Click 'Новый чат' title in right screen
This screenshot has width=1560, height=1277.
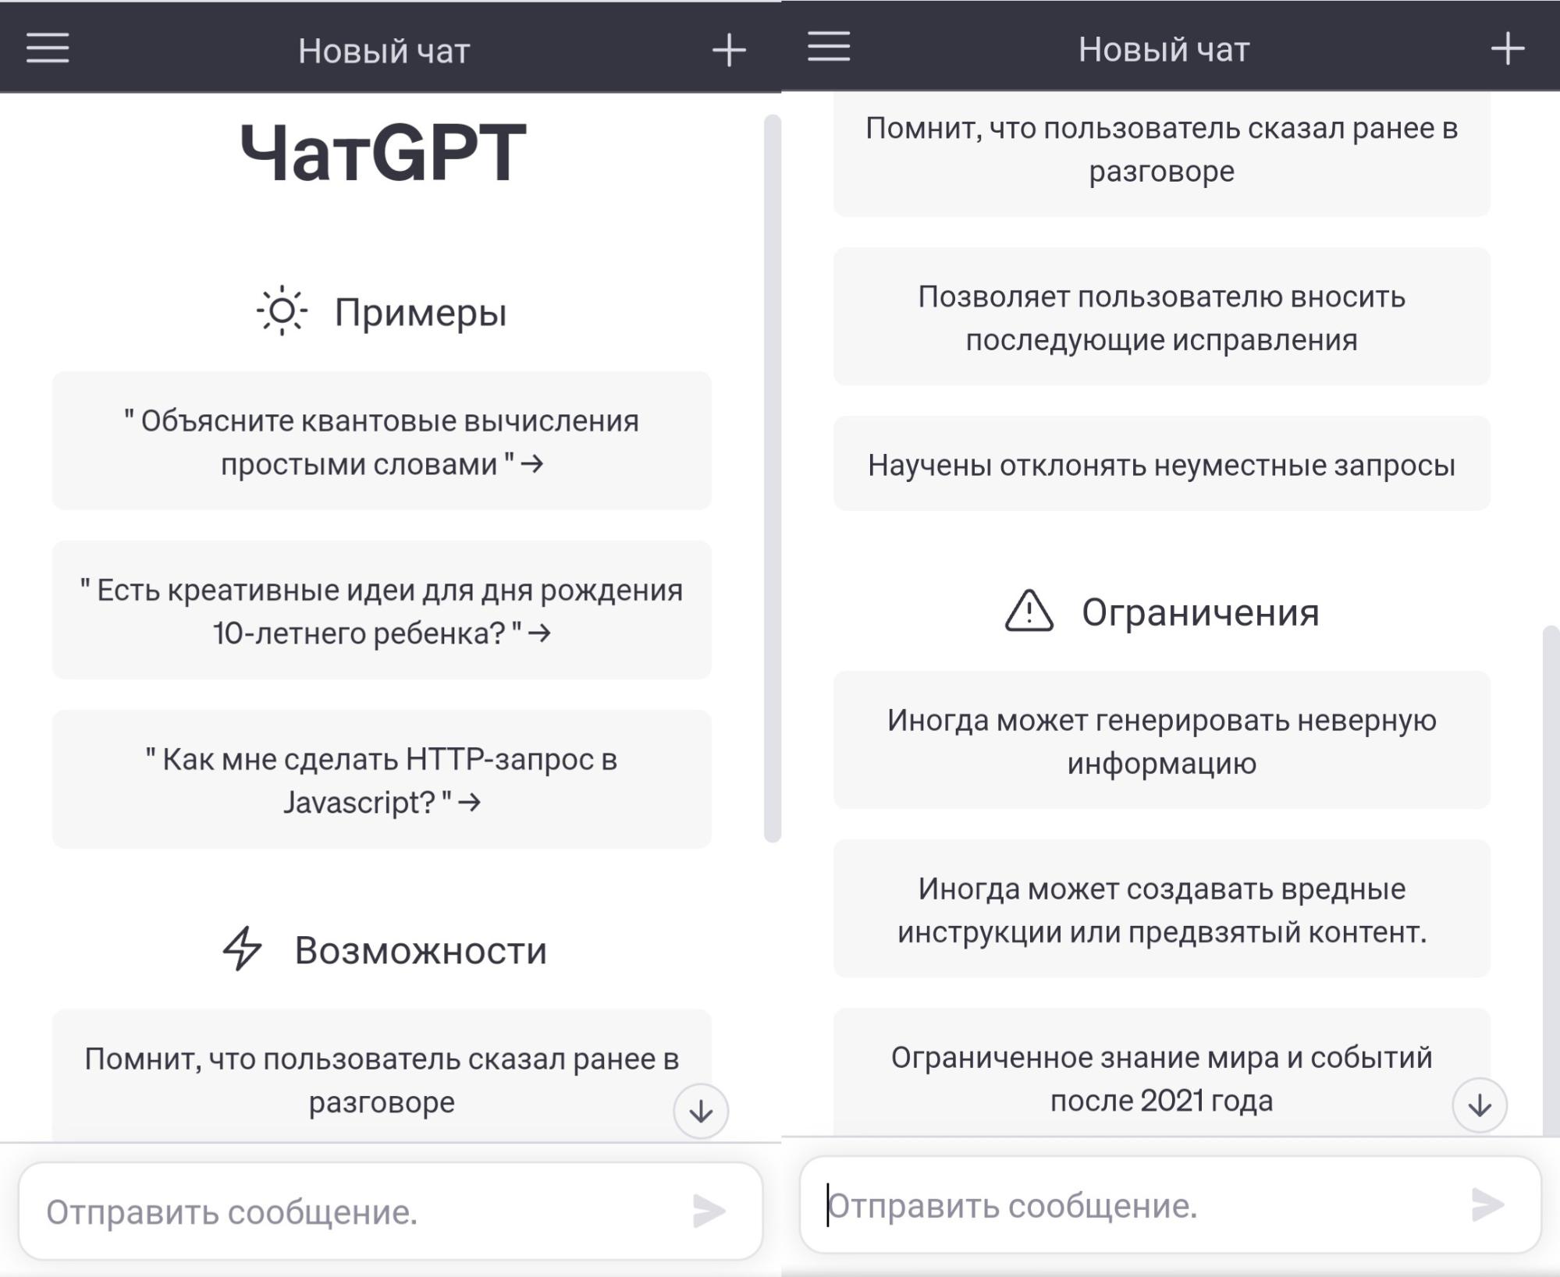(x=1164, y=49)
